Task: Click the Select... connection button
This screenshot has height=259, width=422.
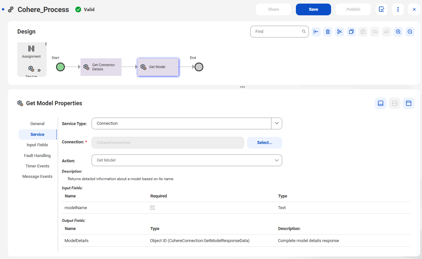Action: click(265, 143)
